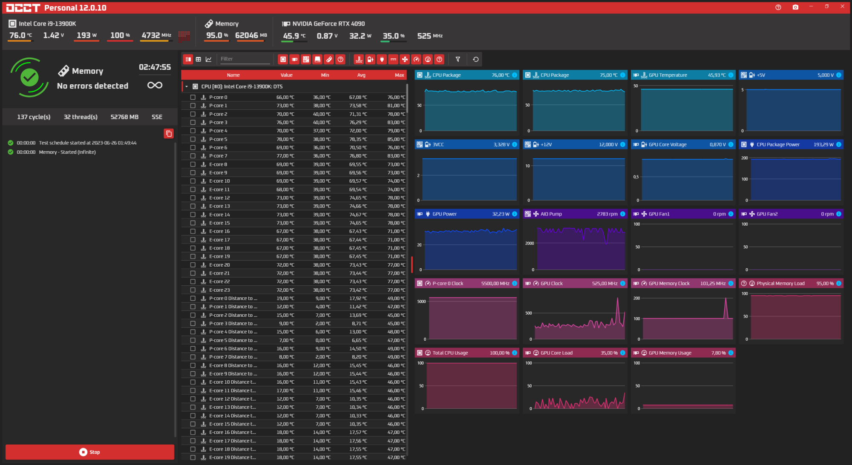Check the E-core 10 Distance row checkbox
The height and width of the screenshot is (465, 852).
click(x=193, y=382)
